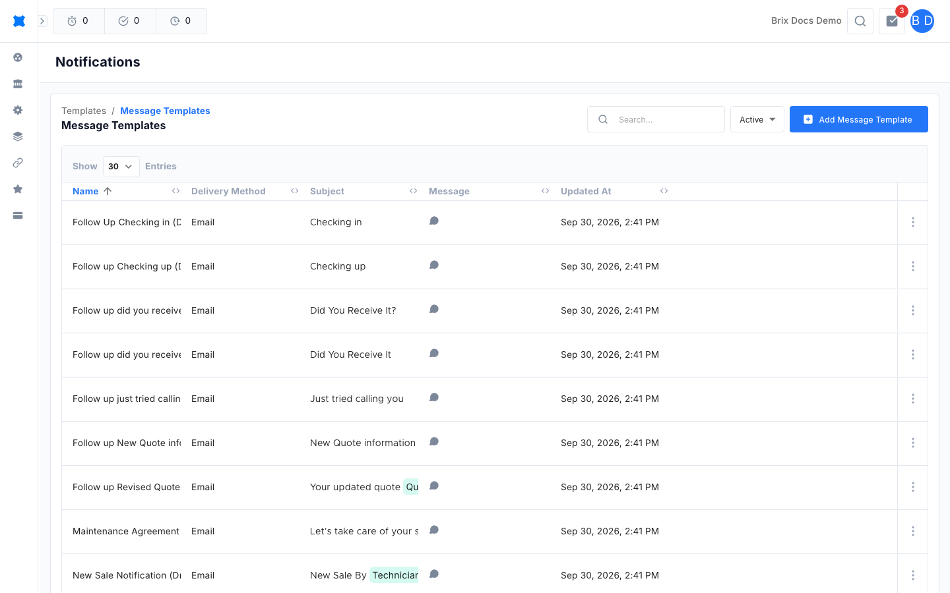
Task: Click the blue Brix logo icon
Action: pos(19,21)
